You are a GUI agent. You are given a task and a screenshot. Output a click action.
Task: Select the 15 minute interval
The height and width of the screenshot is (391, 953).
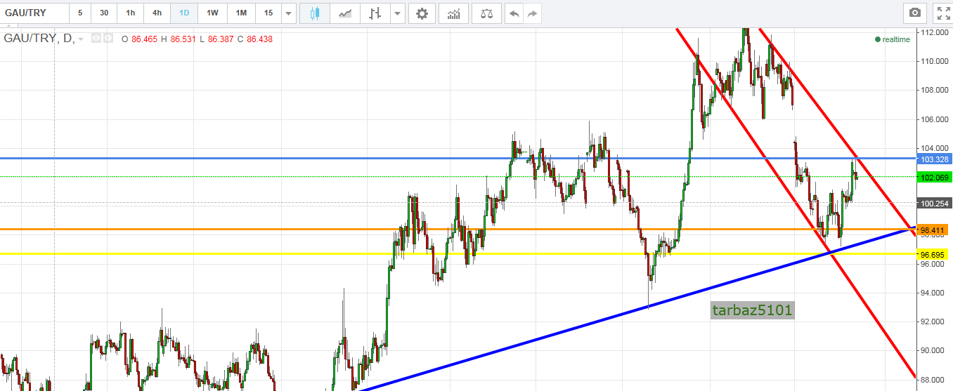click(x=268, y=13)
